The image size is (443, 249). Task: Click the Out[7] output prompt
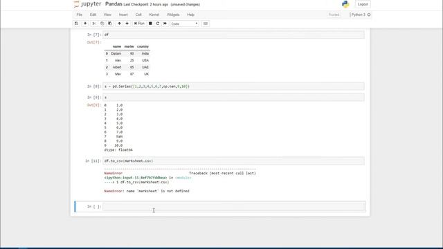tap(93, 42)
